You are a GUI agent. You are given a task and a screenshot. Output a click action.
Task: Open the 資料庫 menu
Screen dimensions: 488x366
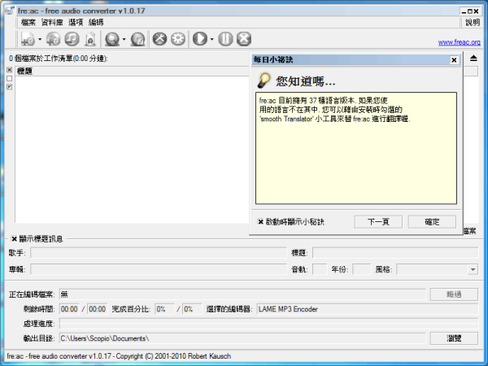click(52, 22)
